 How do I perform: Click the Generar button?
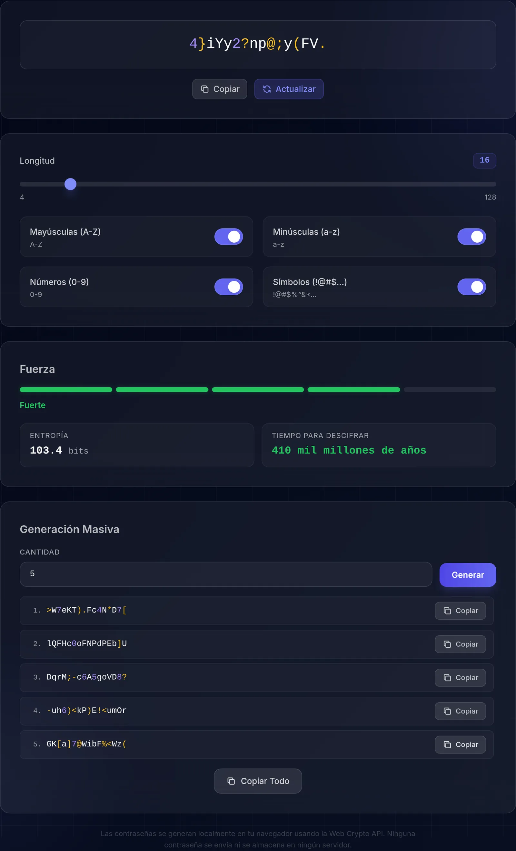(468, 575)
